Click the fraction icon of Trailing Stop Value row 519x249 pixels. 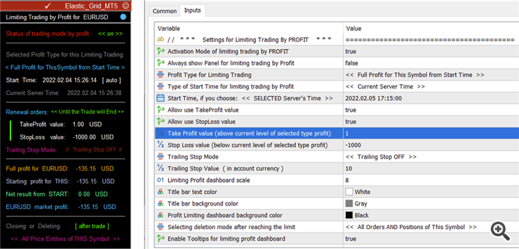(x=161, y=168)
